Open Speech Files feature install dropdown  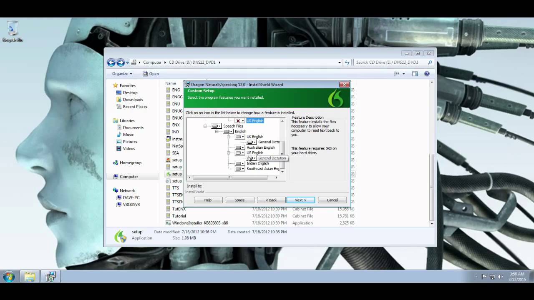pyautogui.click(x=217, y=126)
